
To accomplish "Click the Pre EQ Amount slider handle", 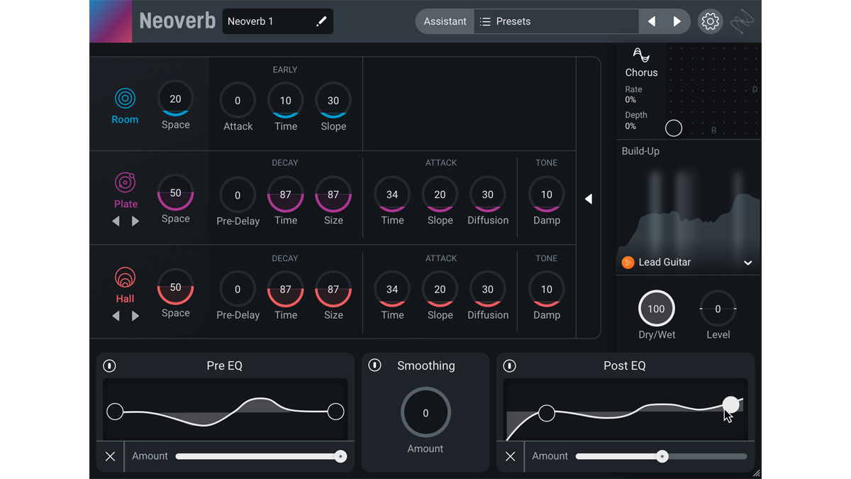I will click(340, 456).
